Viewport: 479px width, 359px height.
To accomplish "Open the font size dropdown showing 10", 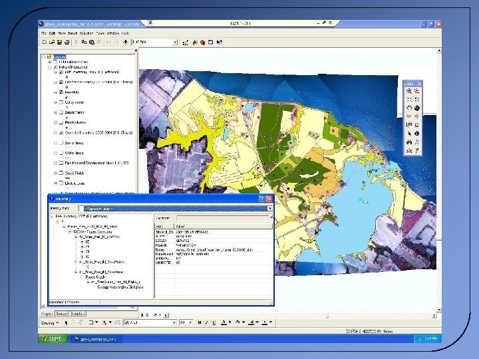I will 190,322.
